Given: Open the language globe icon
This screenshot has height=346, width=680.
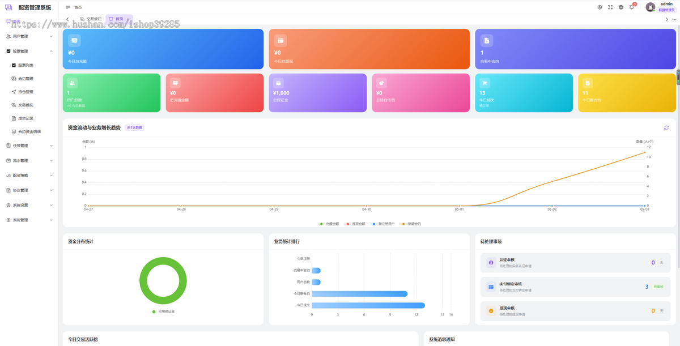Looking at the screenshot, I should tap(621, 7).
